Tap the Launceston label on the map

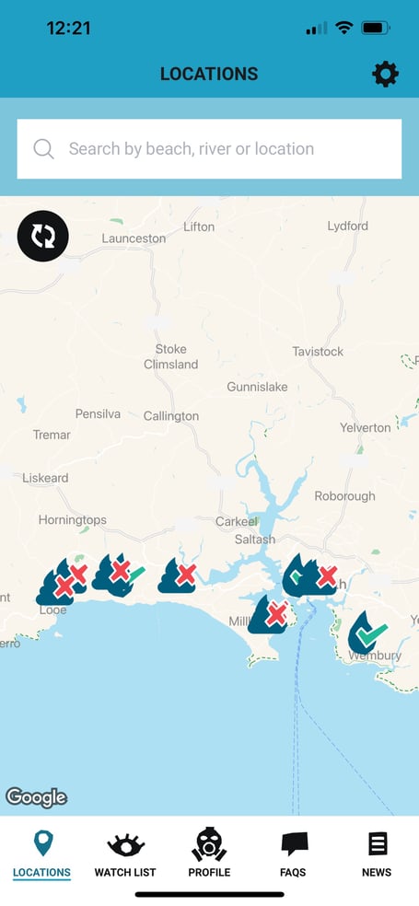click(x=134, y=238)
